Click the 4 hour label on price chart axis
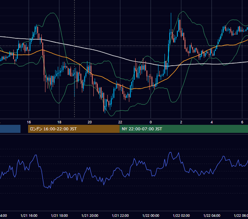The image size is (248, 219). [212, 122]
